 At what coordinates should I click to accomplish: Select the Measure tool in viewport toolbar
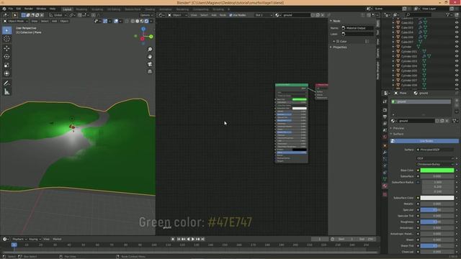6,92
